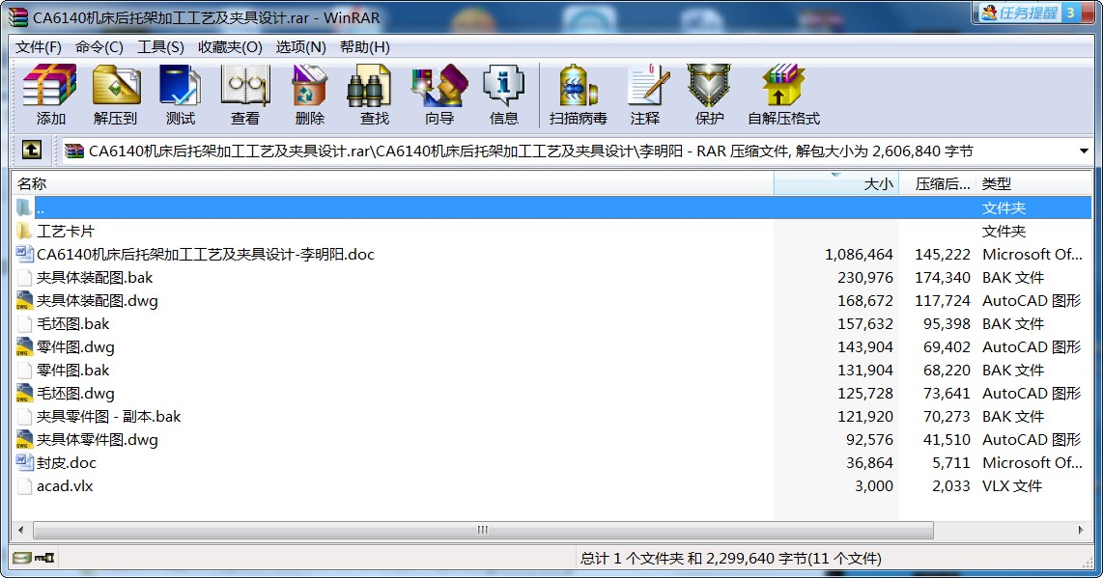Viewport: 1103px width, 578px height.
Task: Select file name 夹具体装配图.dwg
Action: click(x=98, y=300)
